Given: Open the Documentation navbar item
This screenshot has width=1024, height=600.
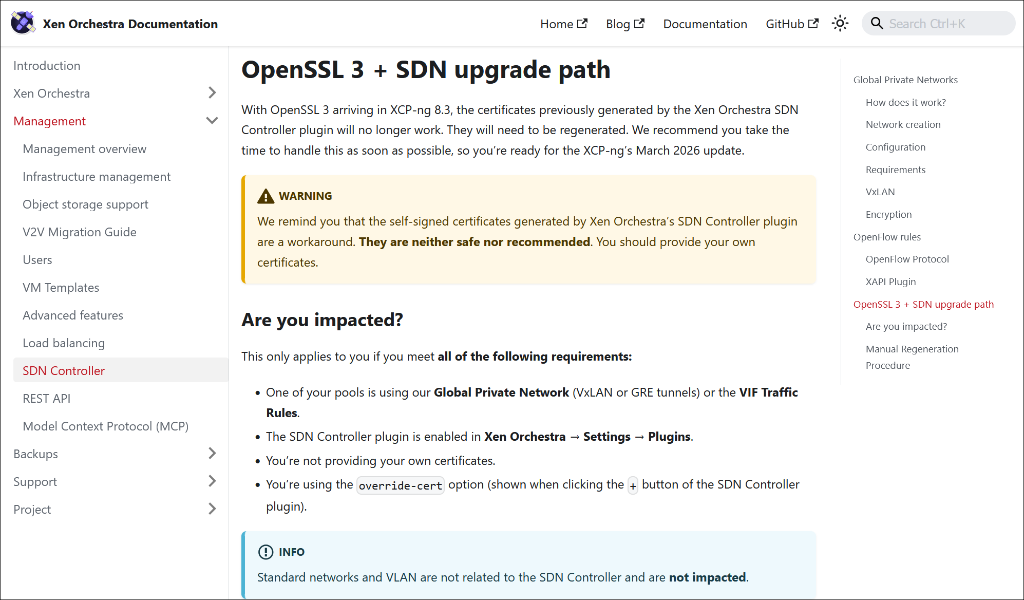Looking at the screenshot, I should click(705, 24).
